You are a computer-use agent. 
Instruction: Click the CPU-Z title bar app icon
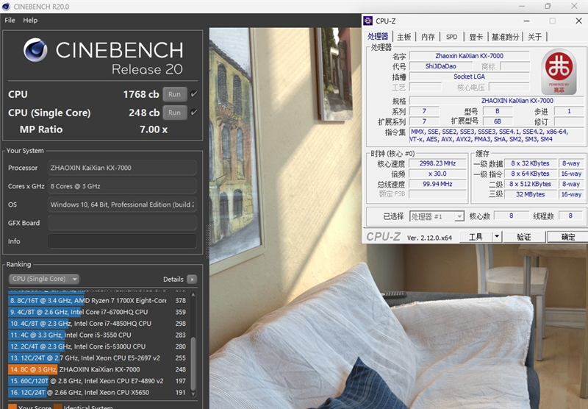371,21
